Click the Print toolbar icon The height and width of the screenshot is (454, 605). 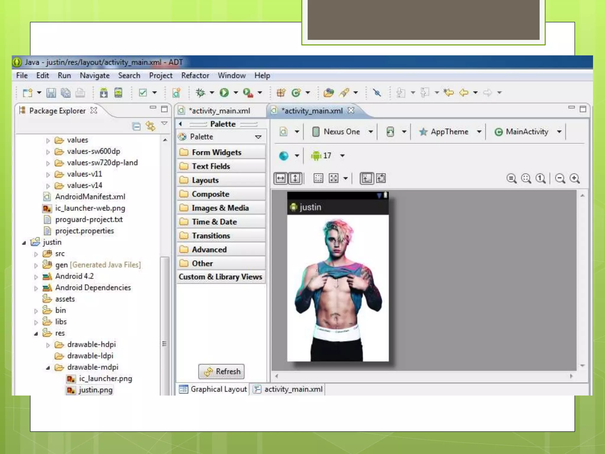[x=80, y=93]
